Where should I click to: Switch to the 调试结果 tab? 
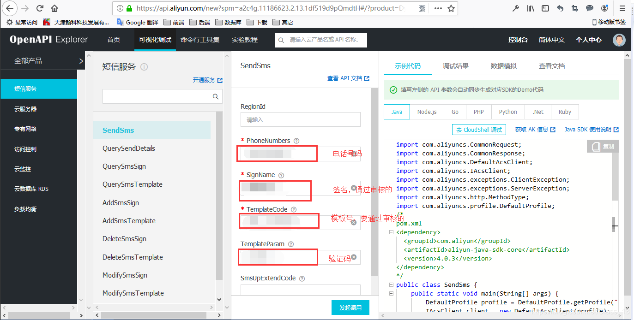(456, 66)
